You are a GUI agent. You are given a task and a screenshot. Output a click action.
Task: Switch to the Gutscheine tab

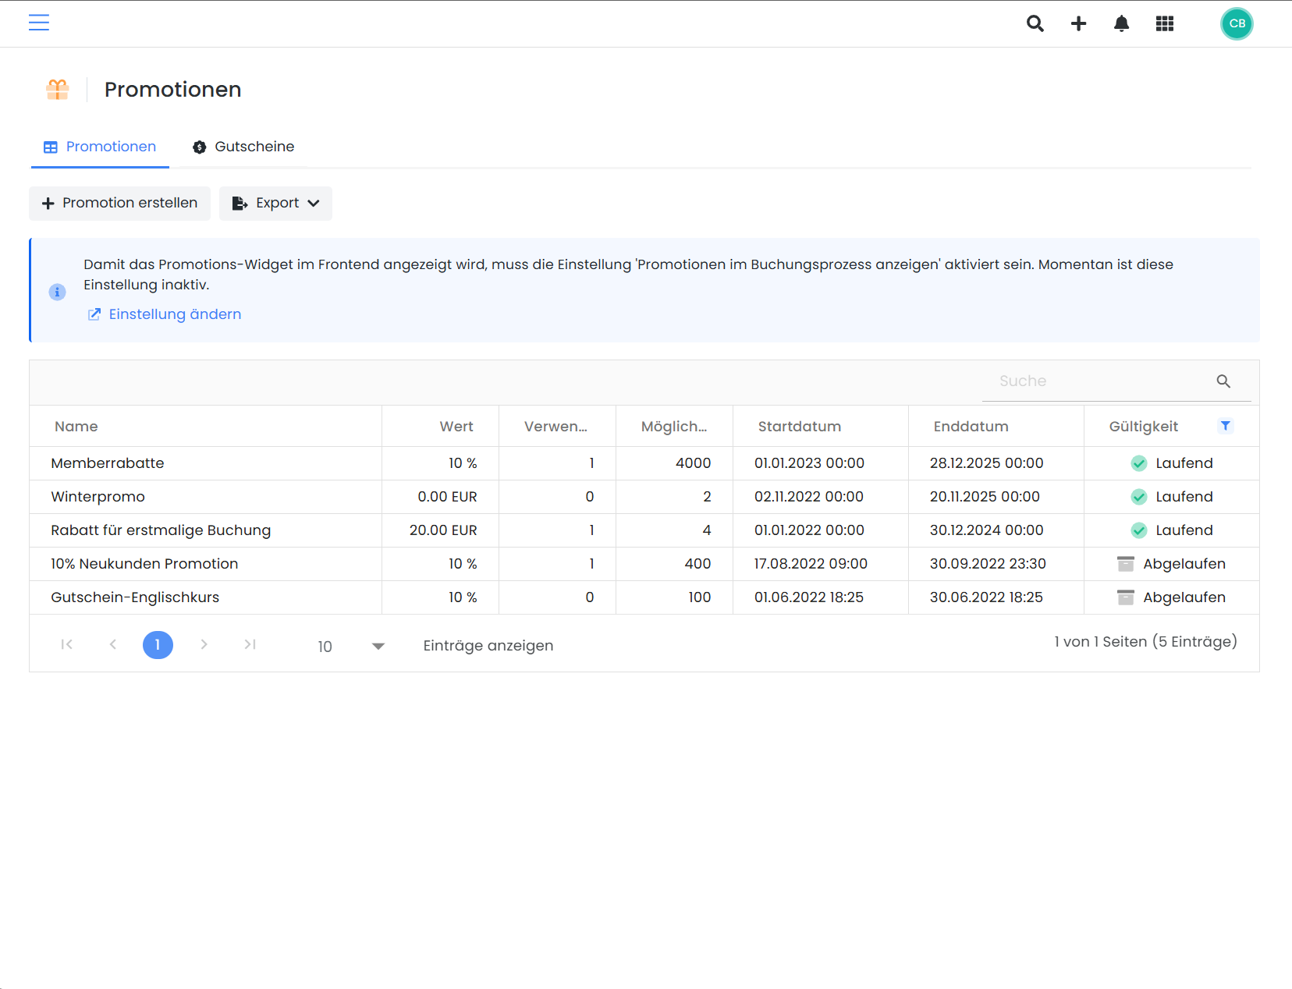(243, 147)
